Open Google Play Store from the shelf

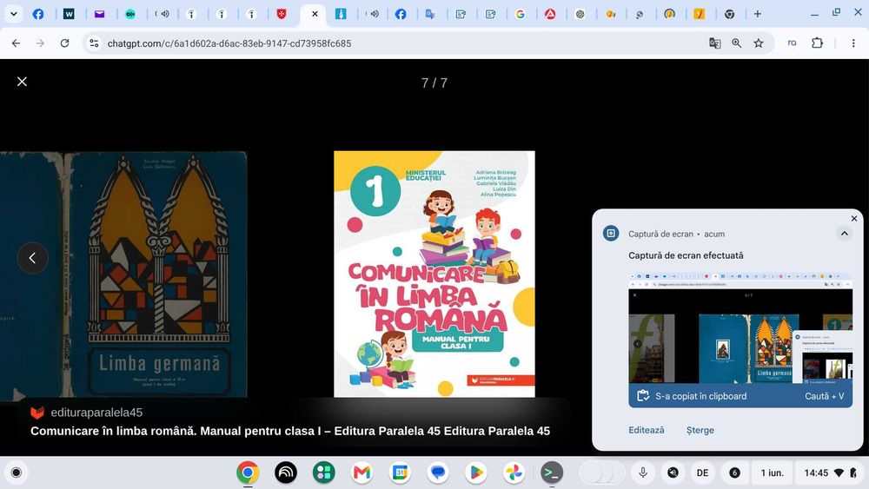475,472
